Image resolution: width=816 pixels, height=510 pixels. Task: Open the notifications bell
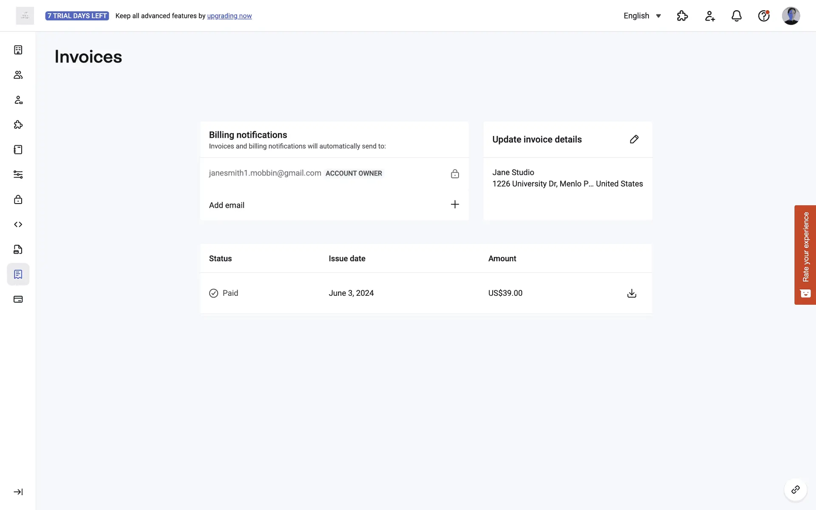(737, 16)
